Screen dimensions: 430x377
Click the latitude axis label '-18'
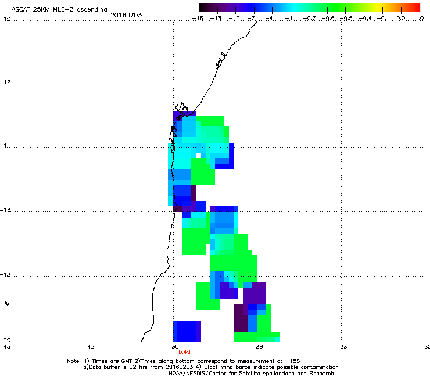pos(5,274)
